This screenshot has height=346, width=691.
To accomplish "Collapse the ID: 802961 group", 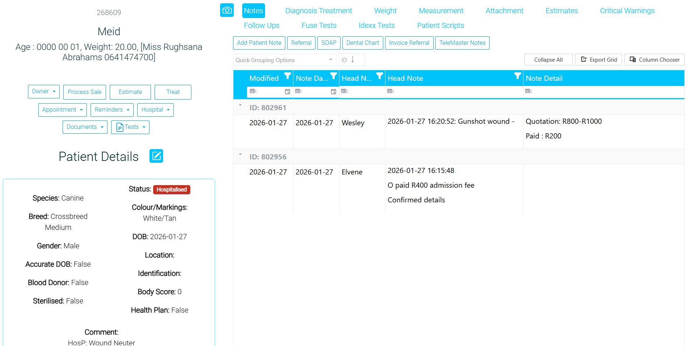I will [x=240, y=105].
